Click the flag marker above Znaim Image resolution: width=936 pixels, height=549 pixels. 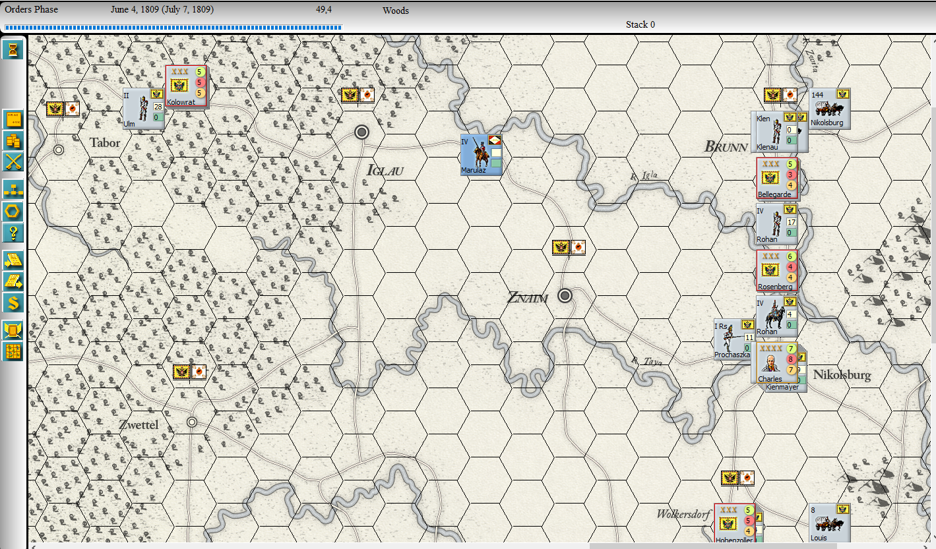coord(569,248)
